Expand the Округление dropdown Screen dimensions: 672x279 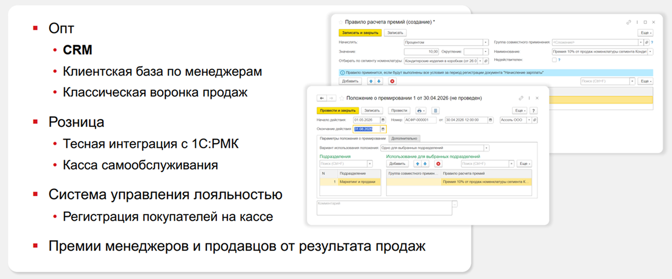pos(486,51)
